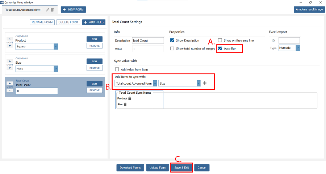Select the Total count Advanced form tab
326x174 pixels.
(24, 10)
